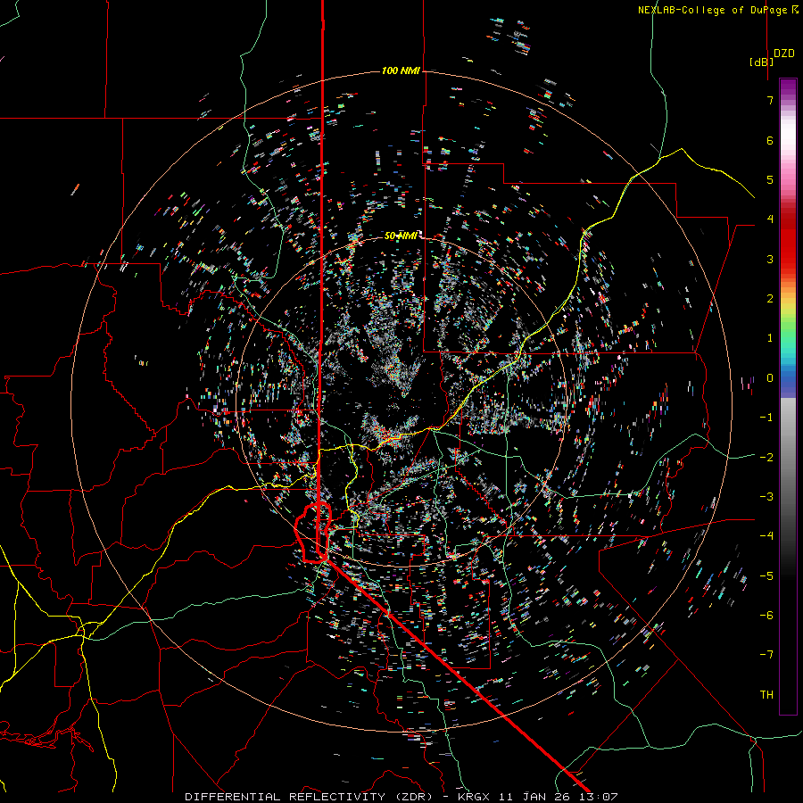
Task: Click the 1 value on the color scale
Action: 770,338
